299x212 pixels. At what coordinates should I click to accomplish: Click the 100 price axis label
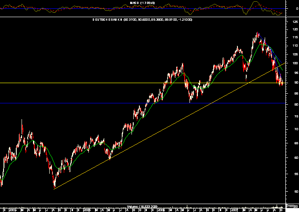pos(295,63)
